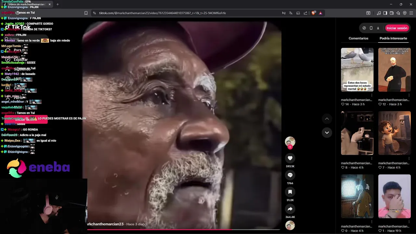Open the thumbnail of the hand reaching for a door lock

[x=357, y=133]
